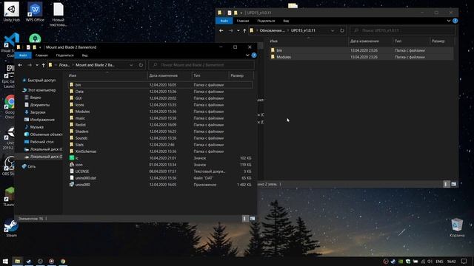Select Загрузки in navigation pane
The image size is (474, 266).
click(x=38, y=112)
